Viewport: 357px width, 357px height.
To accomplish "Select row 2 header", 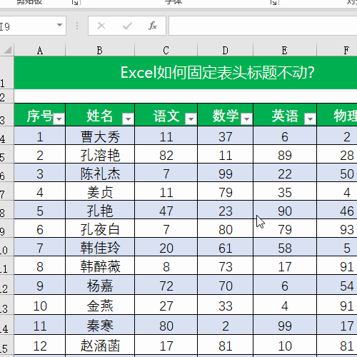I will 6,96.
